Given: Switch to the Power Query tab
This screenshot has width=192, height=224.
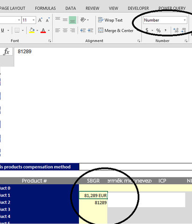Looking at the screenshot, I should tap(172, 8).
